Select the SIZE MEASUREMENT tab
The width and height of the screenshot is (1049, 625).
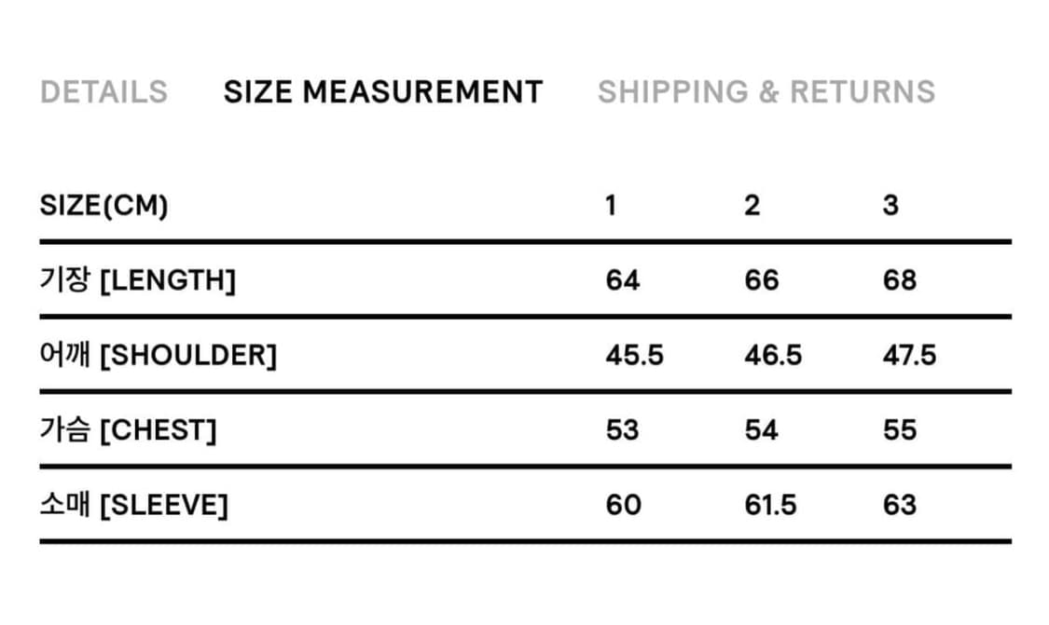(x=382, y=92)
